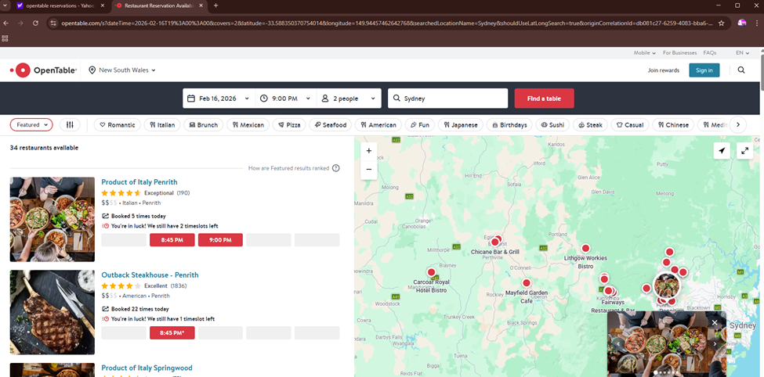Click the Sign in button
The image size is (764, 377).
point(704,70)
